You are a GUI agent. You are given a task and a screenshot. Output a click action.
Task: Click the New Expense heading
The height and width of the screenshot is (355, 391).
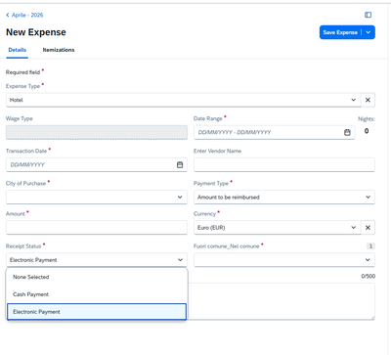(36, 32)
